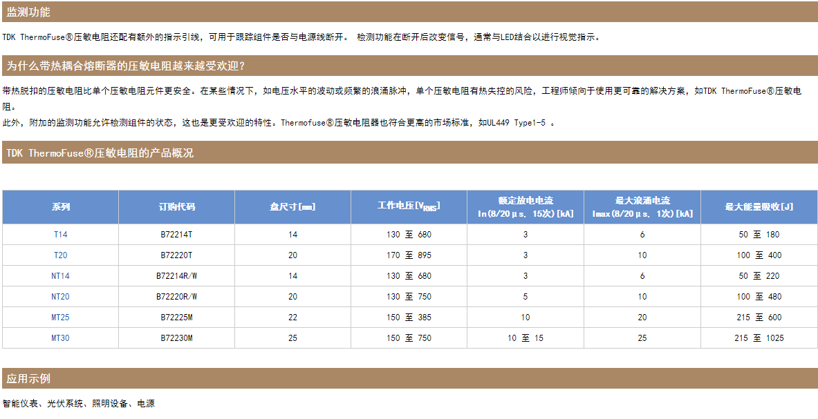
Task: Follow the NT20 series link
Action: 61,297
